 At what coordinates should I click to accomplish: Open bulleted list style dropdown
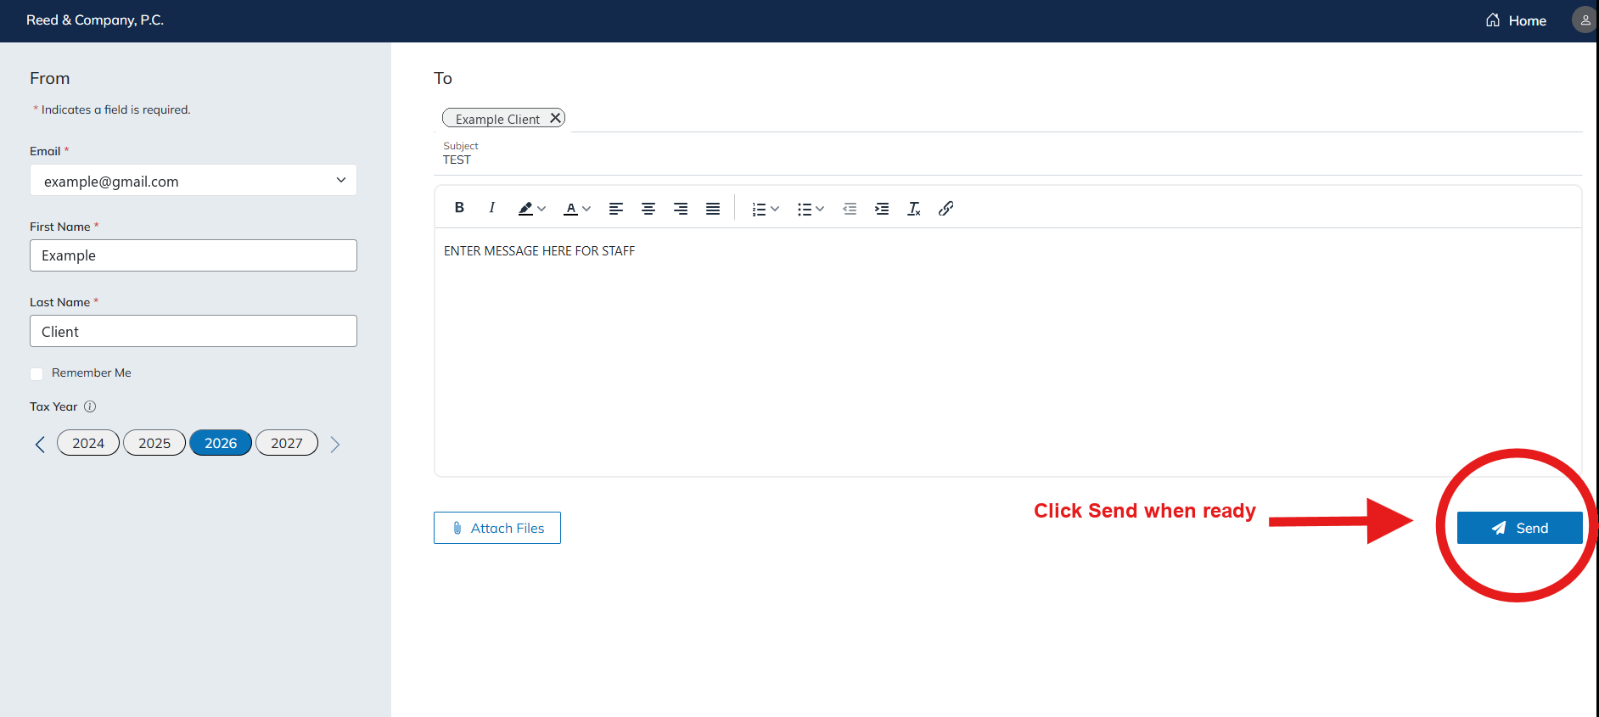[x=820, y=209]
